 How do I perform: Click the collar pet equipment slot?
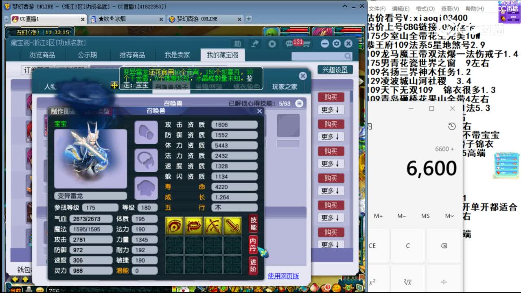[146, 160]
